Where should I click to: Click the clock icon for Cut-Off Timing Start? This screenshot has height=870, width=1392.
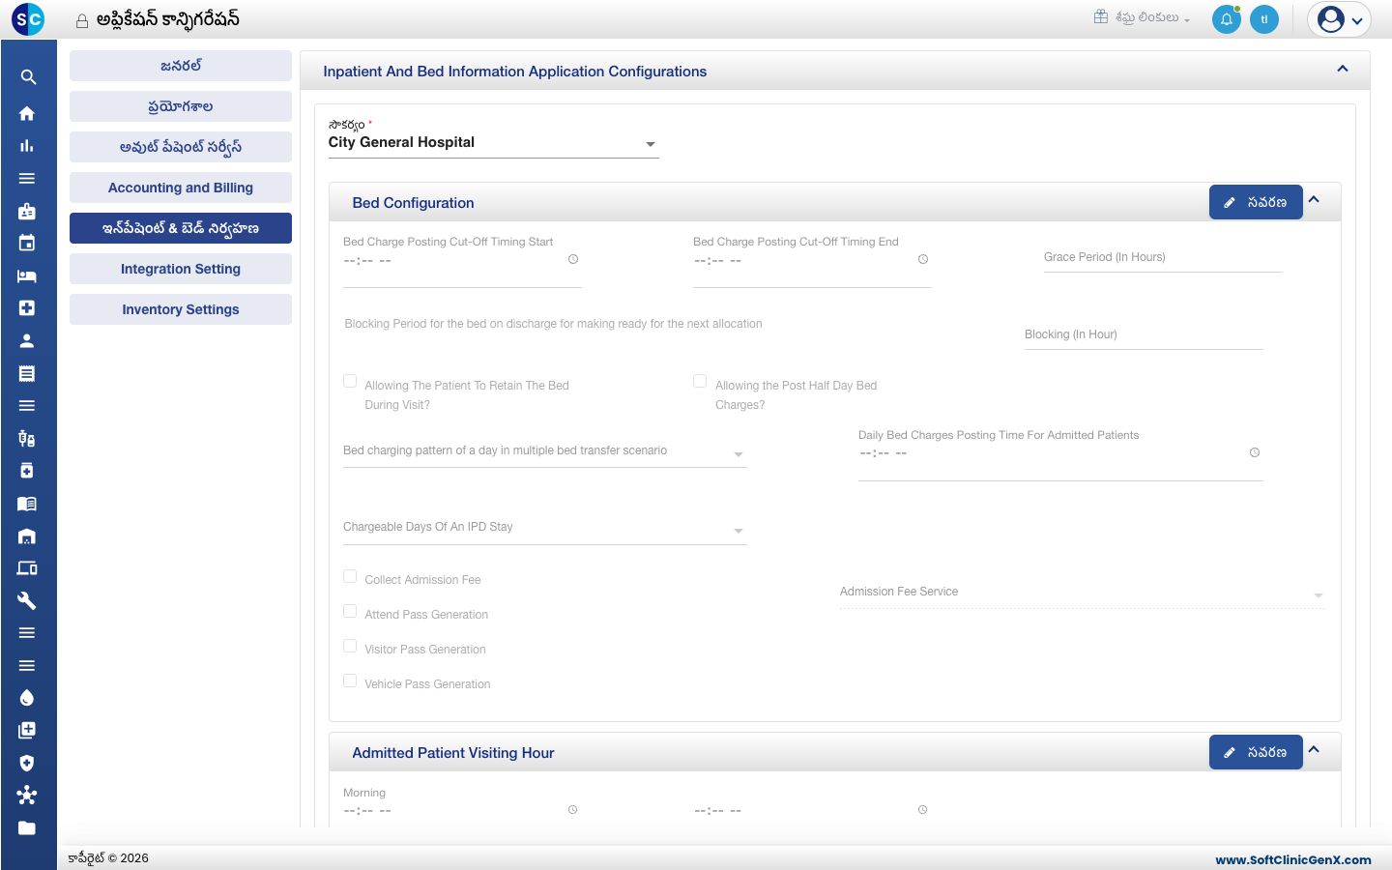click(573, 259)
